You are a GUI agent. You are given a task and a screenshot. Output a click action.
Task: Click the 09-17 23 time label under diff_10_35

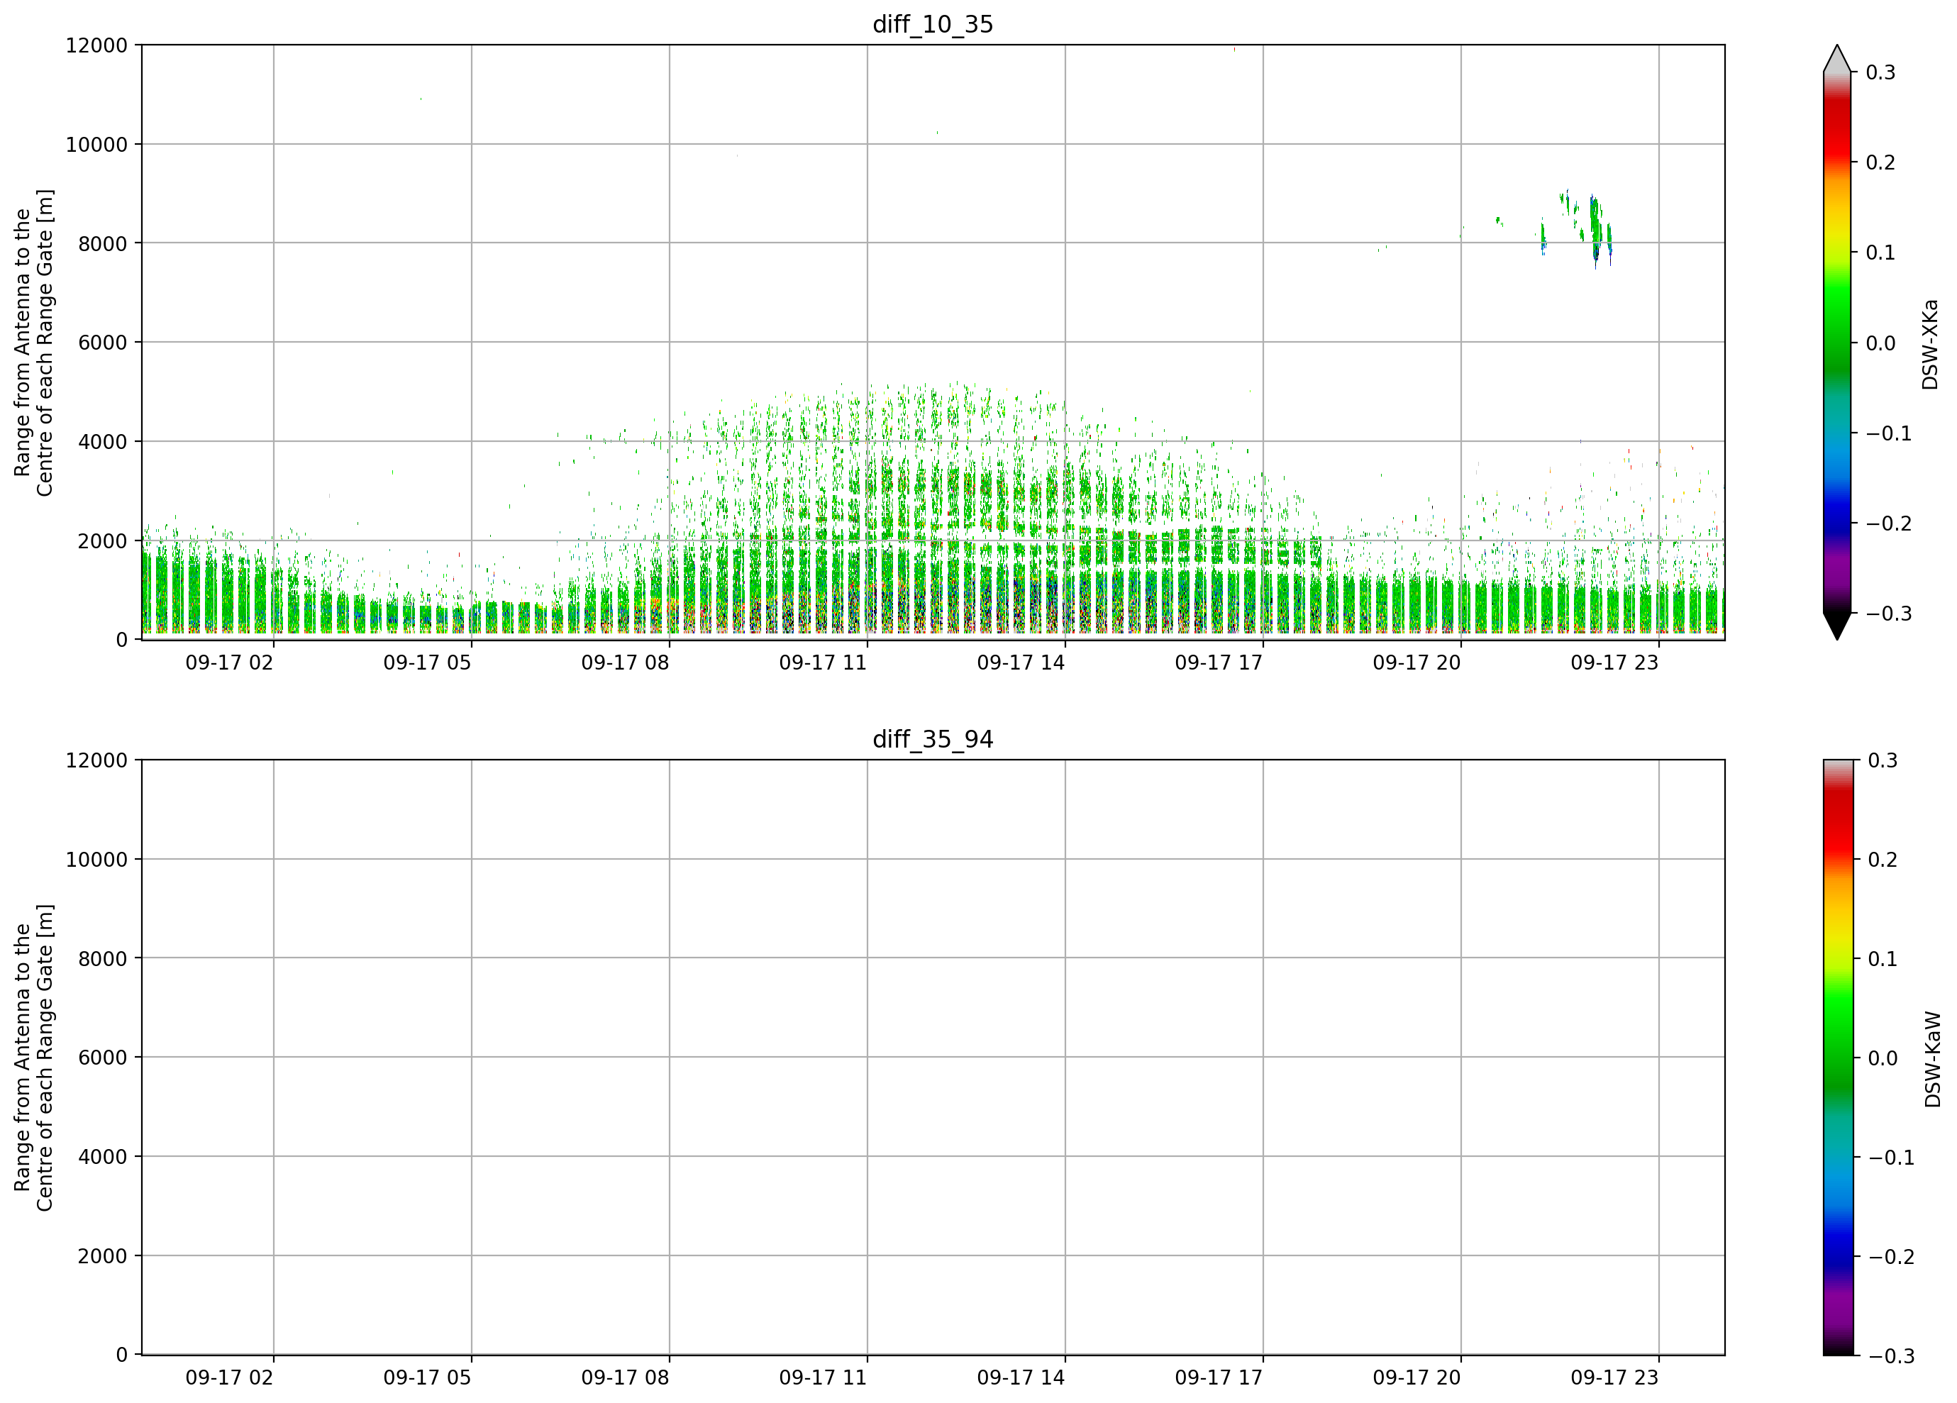click(1614, 662)
